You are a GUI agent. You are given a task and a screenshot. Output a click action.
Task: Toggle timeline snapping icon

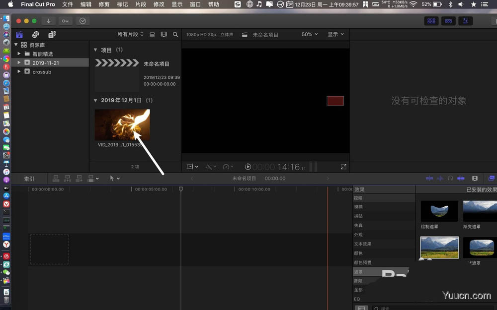[461, 179]
